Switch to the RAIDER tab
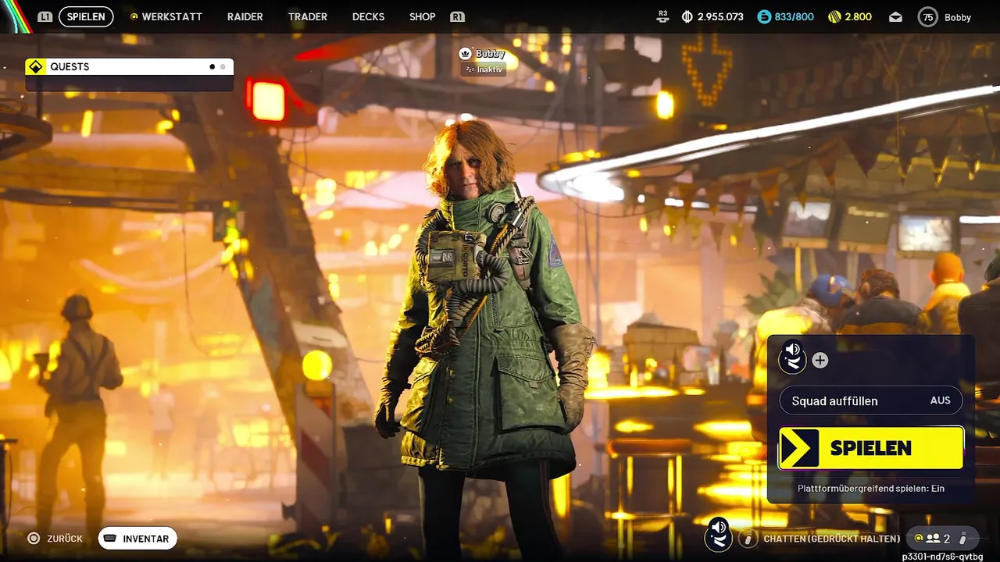The image size is (1000, 562). pos(245,16)
